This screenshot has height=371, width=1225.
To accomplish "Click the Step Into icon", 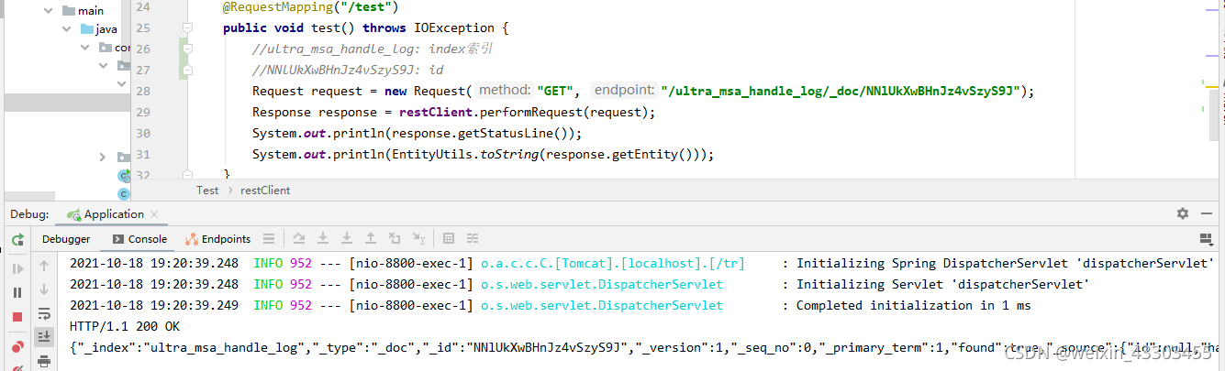I will coord(323,239).
